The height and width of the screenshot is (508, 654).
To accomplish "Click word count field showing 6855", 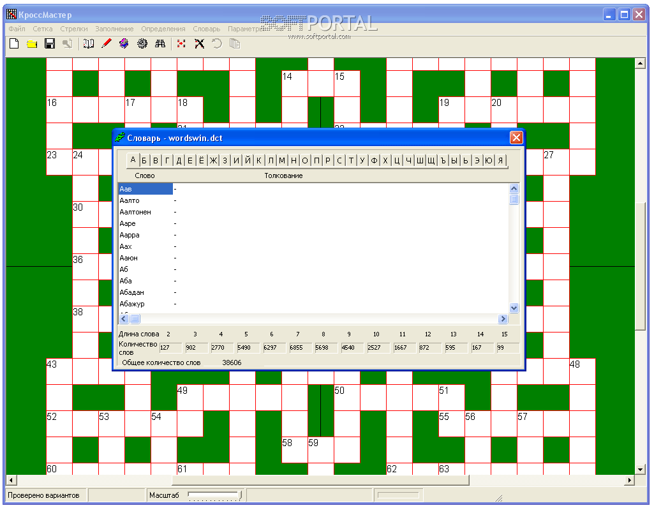I will coord(301,347).
